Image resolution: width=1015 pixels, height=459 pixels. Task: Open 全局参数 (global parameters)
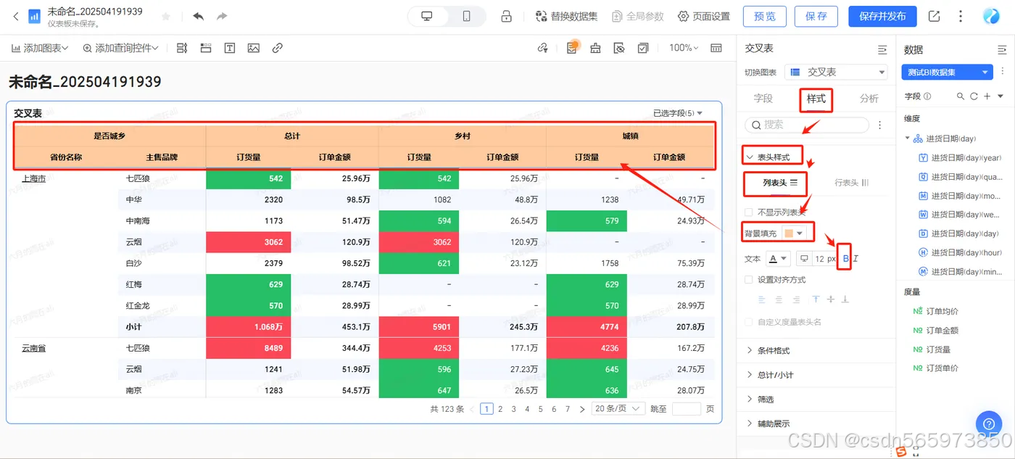point(639,16)
